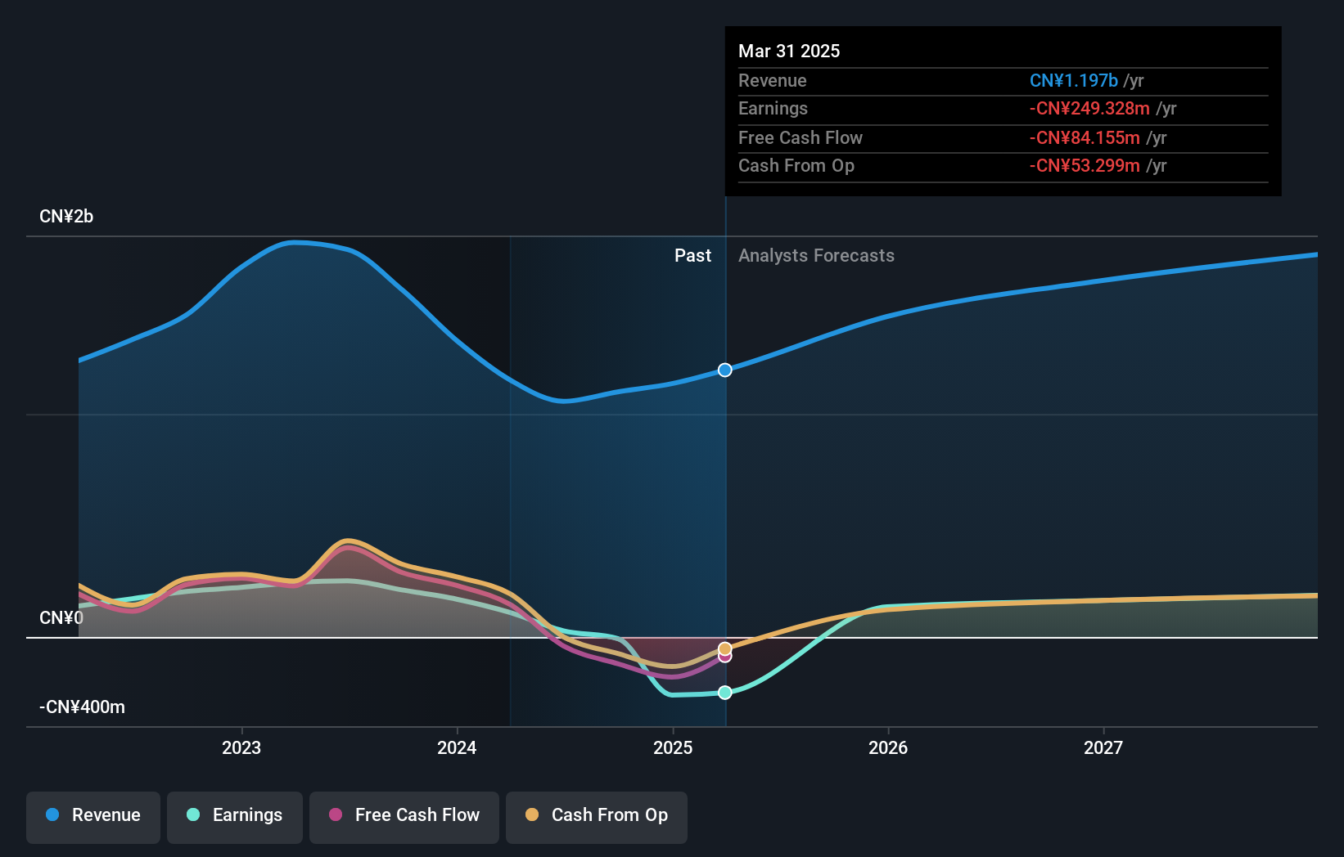Click the Cash From Op label in tooltip
This screenshot has height=857, width=1344.
(796, 166)
